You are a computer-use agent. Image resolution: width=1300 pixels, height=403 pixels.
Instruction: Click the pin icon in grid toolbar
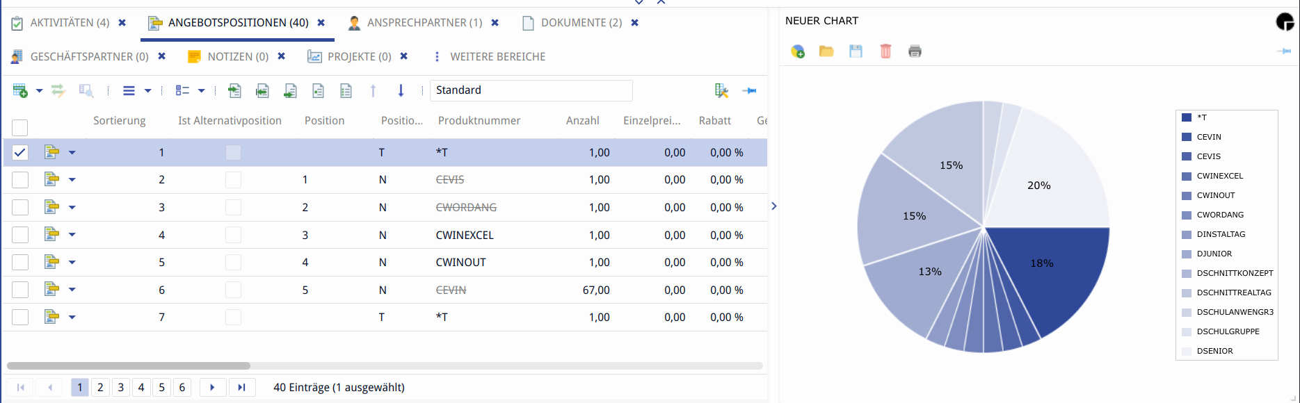tap(749, 90)
